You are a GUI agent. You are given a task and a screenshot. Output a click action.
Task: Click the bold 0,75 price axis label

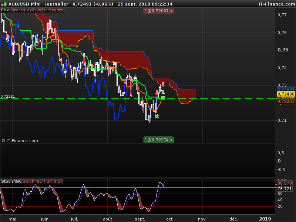click(x=283, y=50)
